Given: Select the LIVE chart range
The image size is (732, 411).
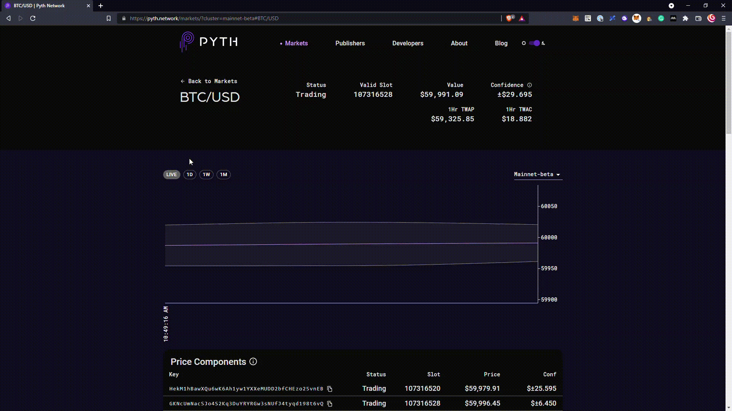Looking at the screenshot, I should click(172, 175).
